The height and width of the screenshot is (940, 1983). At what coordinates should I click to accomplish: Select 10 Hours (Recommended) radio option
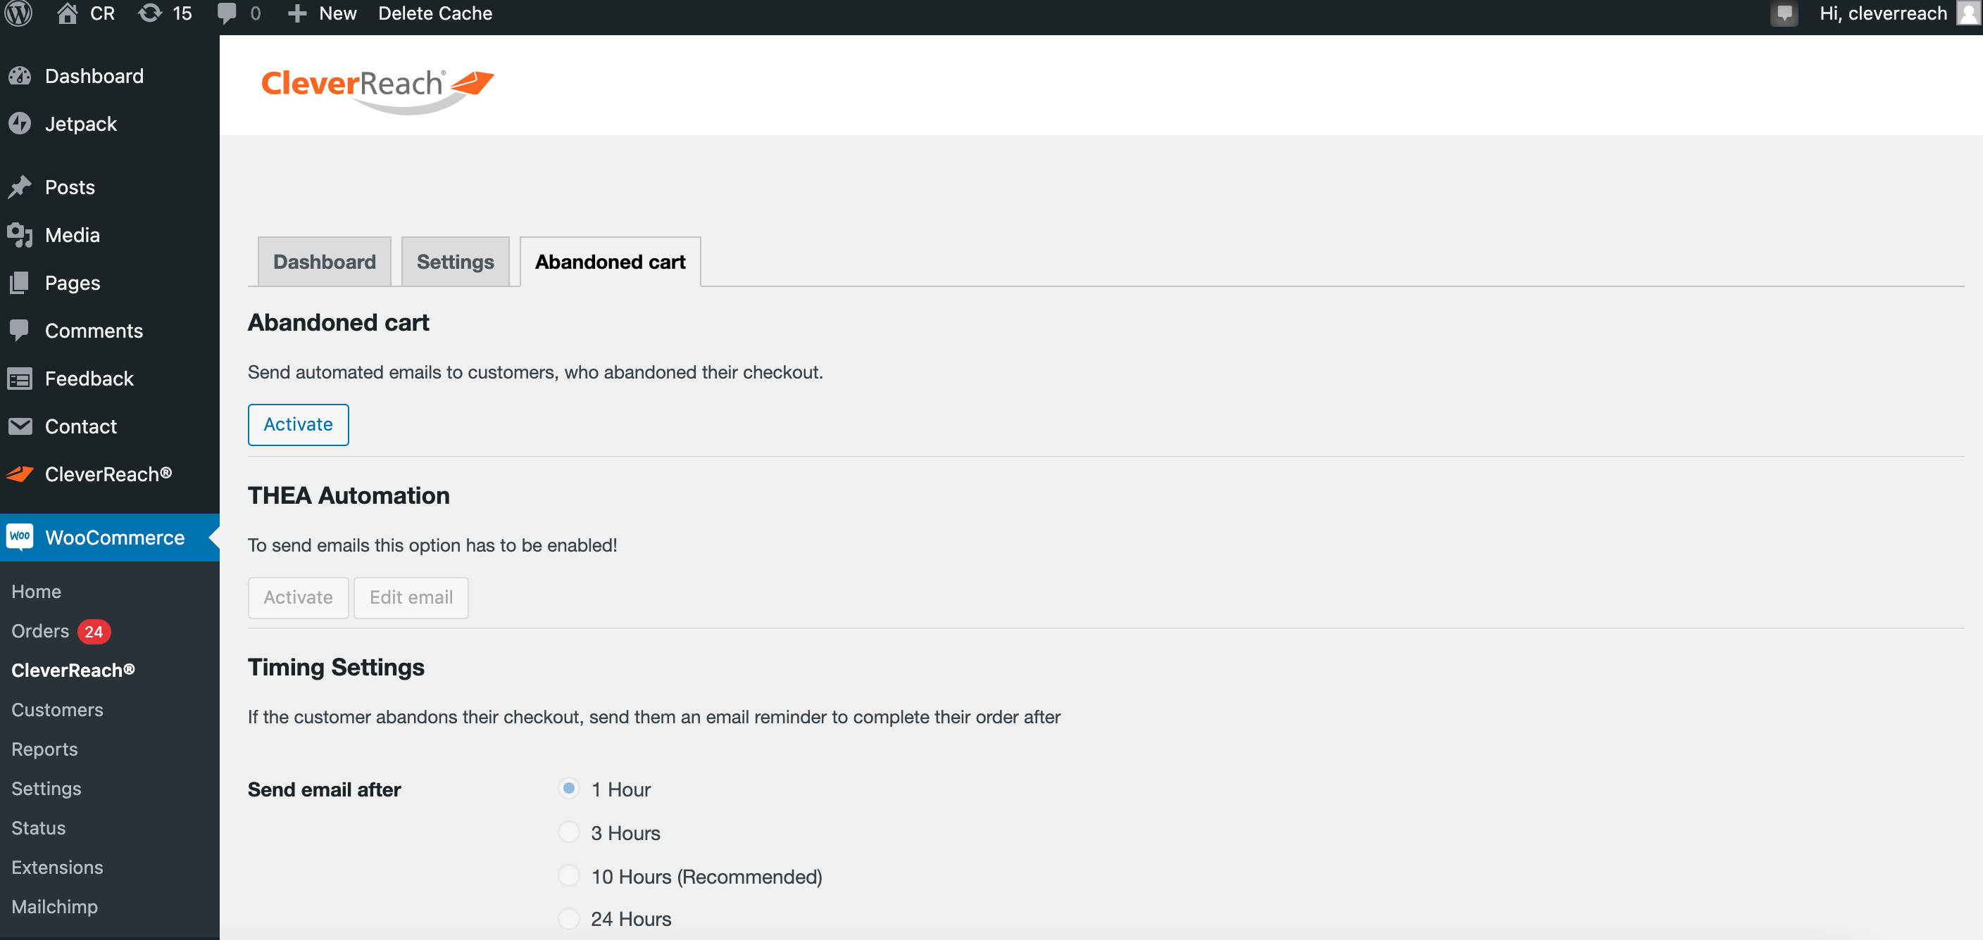click(x=569, y=875)
